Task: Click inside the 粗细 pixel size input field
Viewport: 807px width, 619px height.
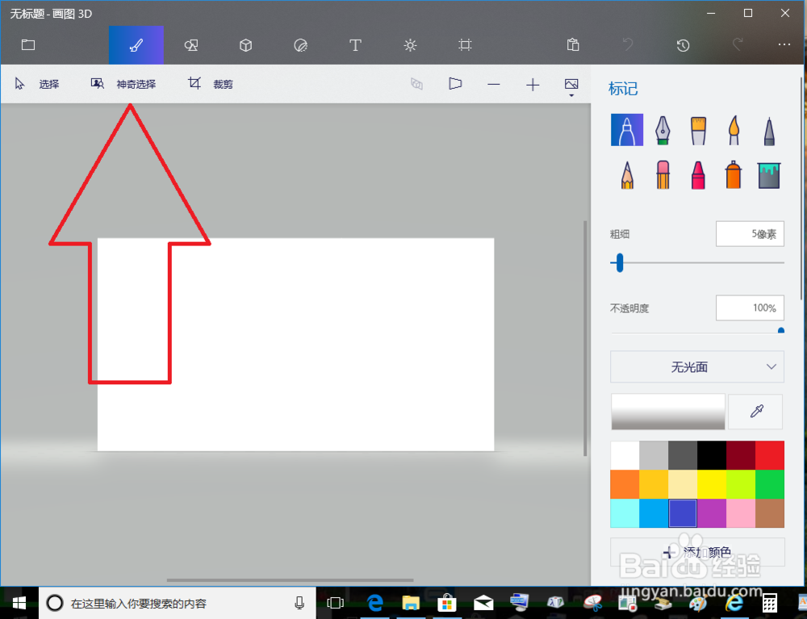Action: [x=750, y=233]
